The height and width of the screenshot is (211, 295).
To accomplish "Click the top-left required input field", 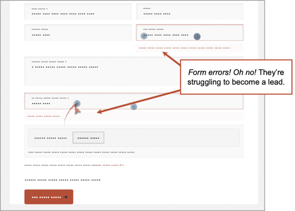I will 78,11.
